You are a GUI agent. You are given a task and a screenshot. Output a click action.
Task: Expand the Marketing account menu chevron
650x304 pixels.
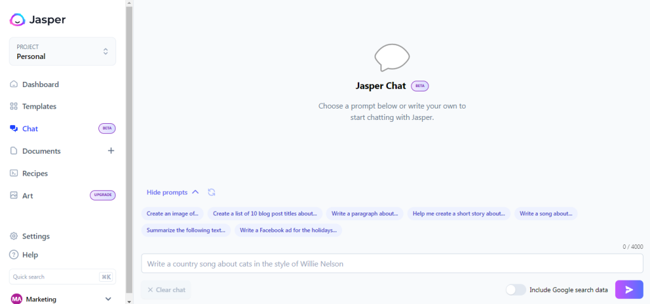click(x=108, y=299)
